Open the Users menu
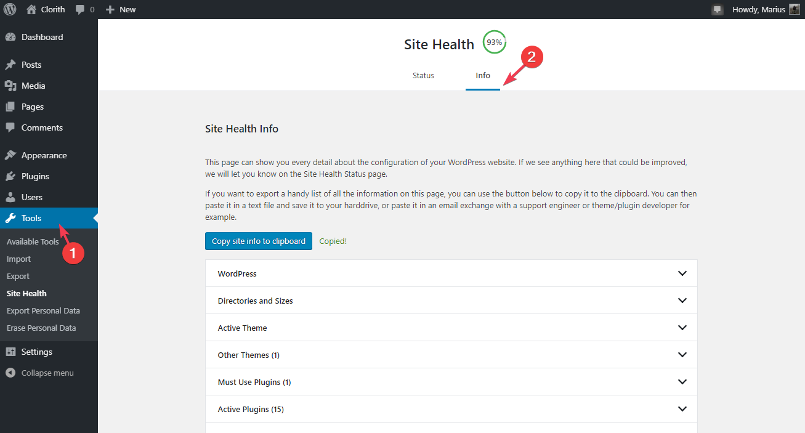Screen dimensions: 805x433 point(49,197)
